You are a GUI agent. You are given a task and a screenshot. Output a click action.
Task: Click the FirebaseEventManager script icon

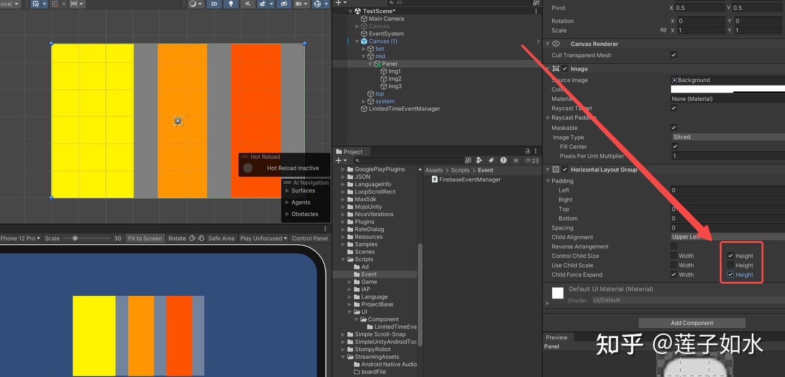[x=434, y=179]
